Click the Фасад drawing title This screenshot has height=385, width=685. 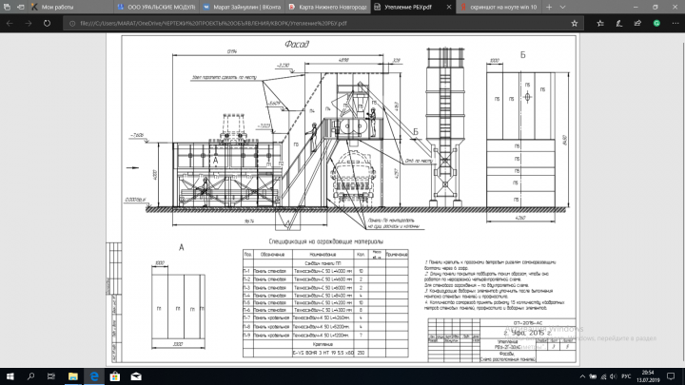pyautogui.click(x=297, y=44)
